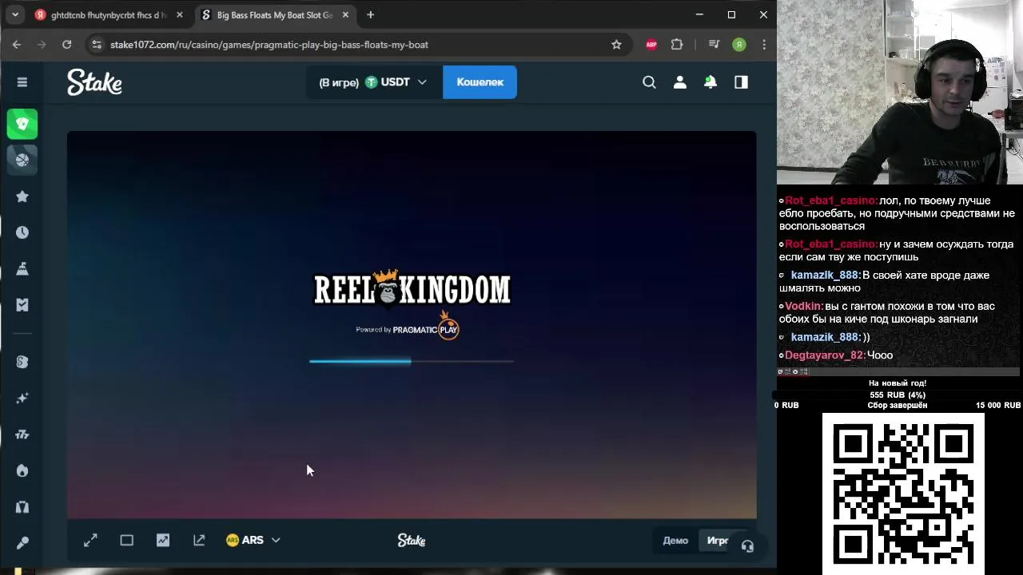1023x575 pixels.
Task: Close the first Yandex tab
Action: (x=179, y=15)
